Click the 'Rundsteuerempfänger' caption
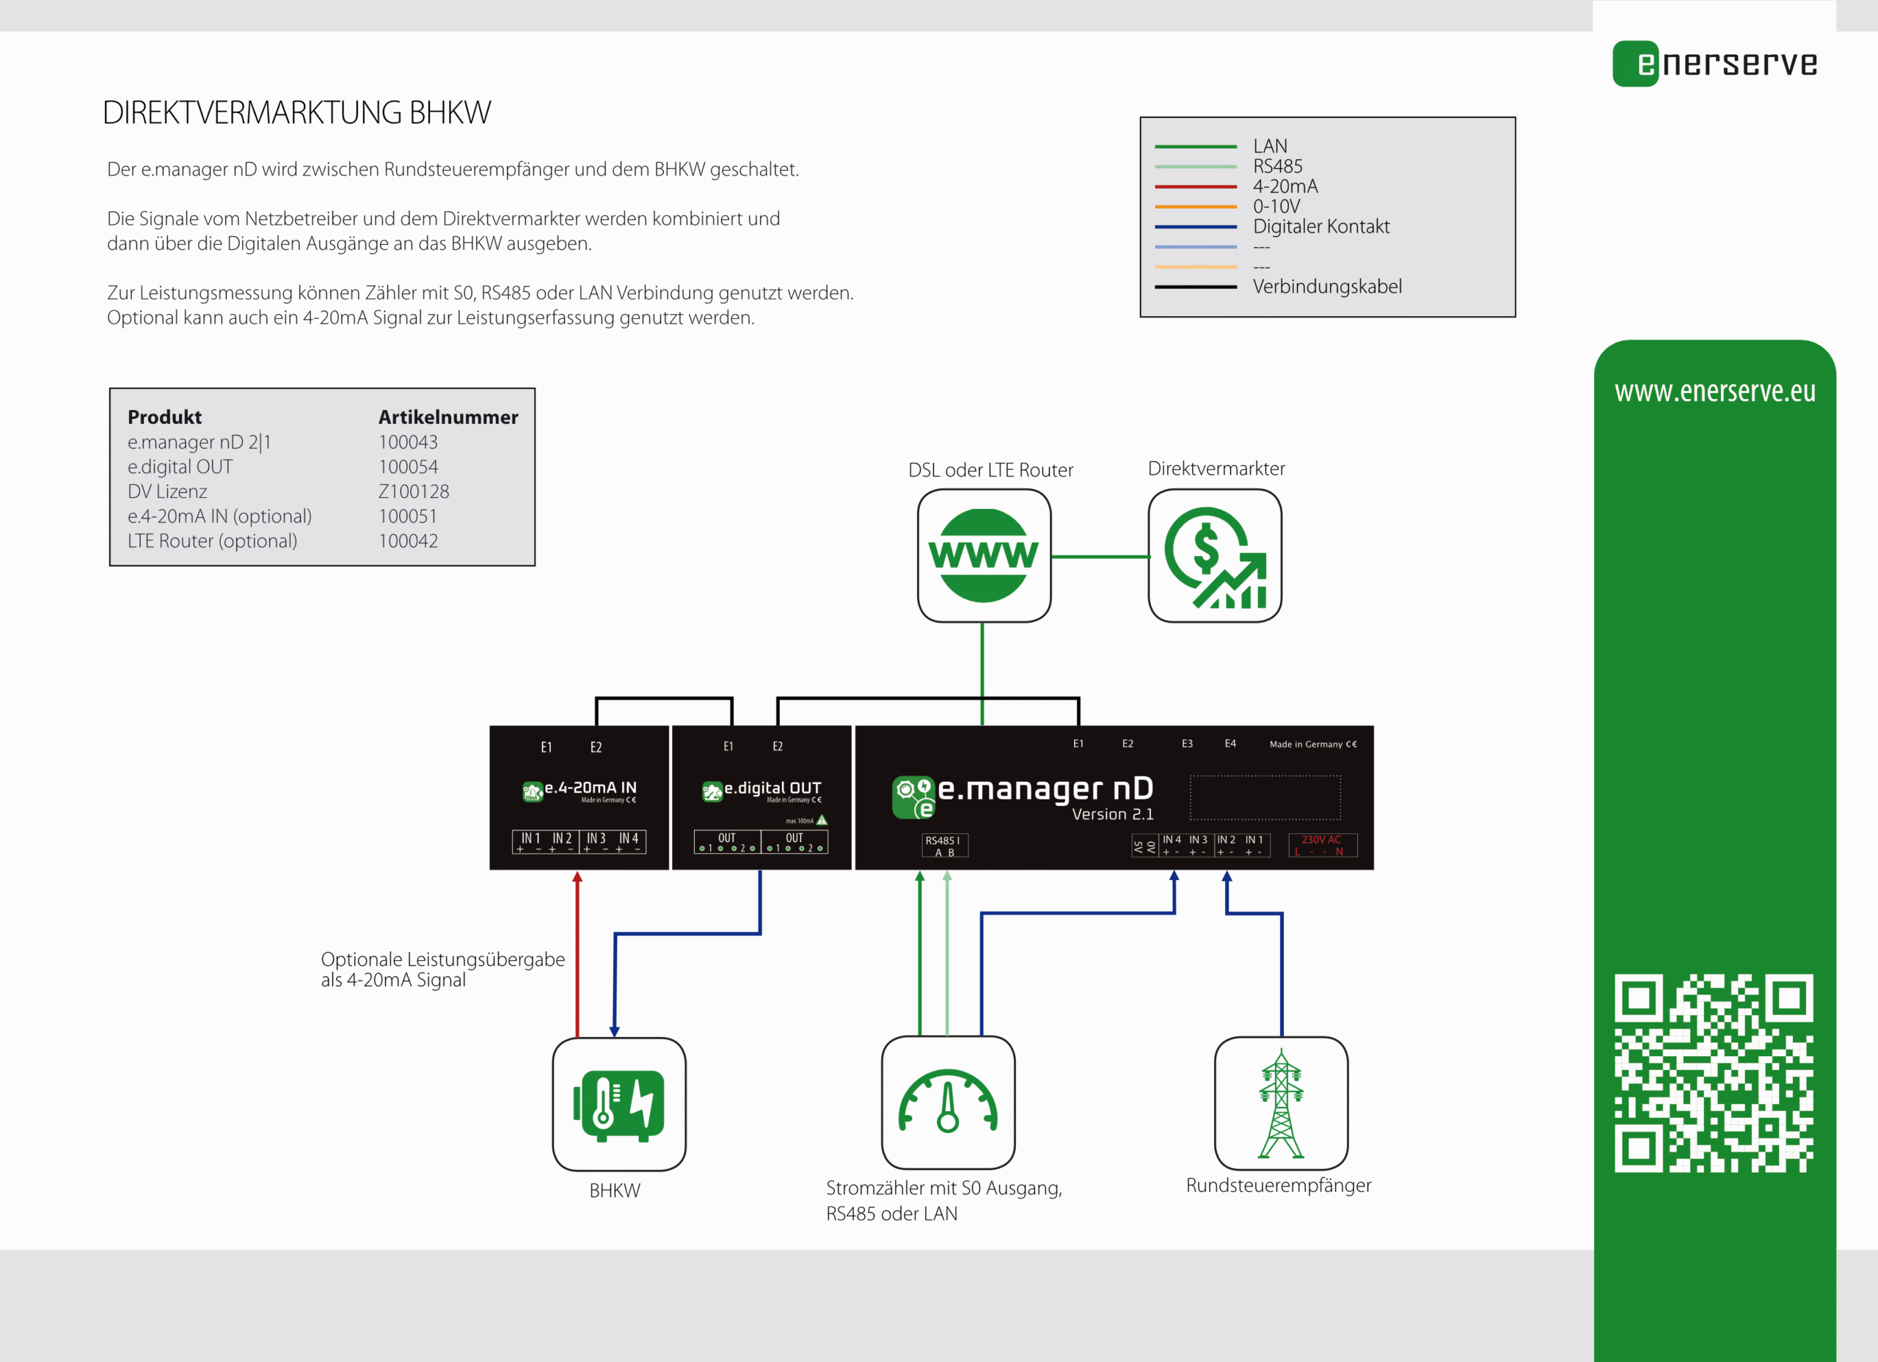 1279,1186
